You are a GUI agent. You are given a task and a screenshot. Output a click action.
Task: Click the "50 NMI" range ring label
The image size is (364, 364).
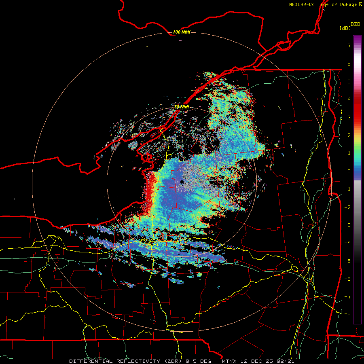pos(182,107)
